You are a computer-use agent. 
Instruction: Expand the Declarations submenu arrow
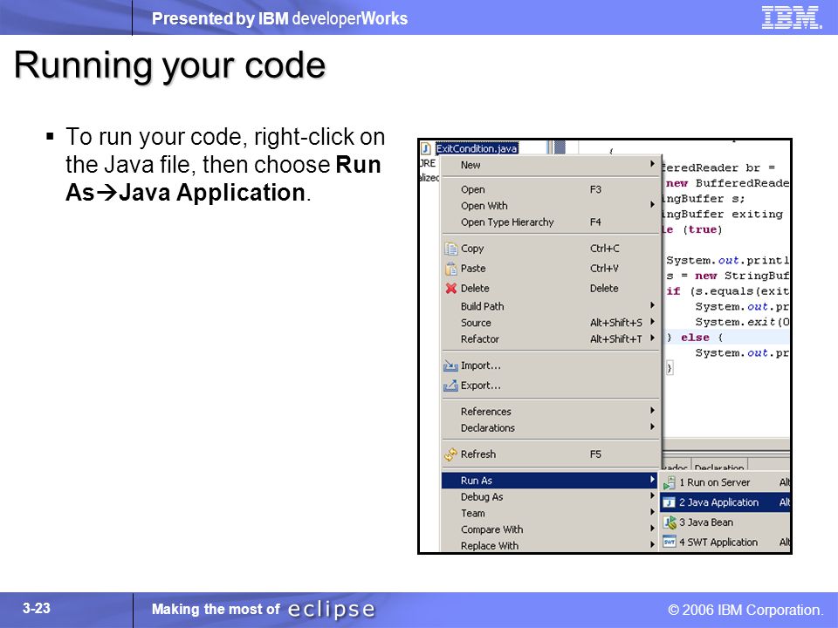[x=652, y=427]
